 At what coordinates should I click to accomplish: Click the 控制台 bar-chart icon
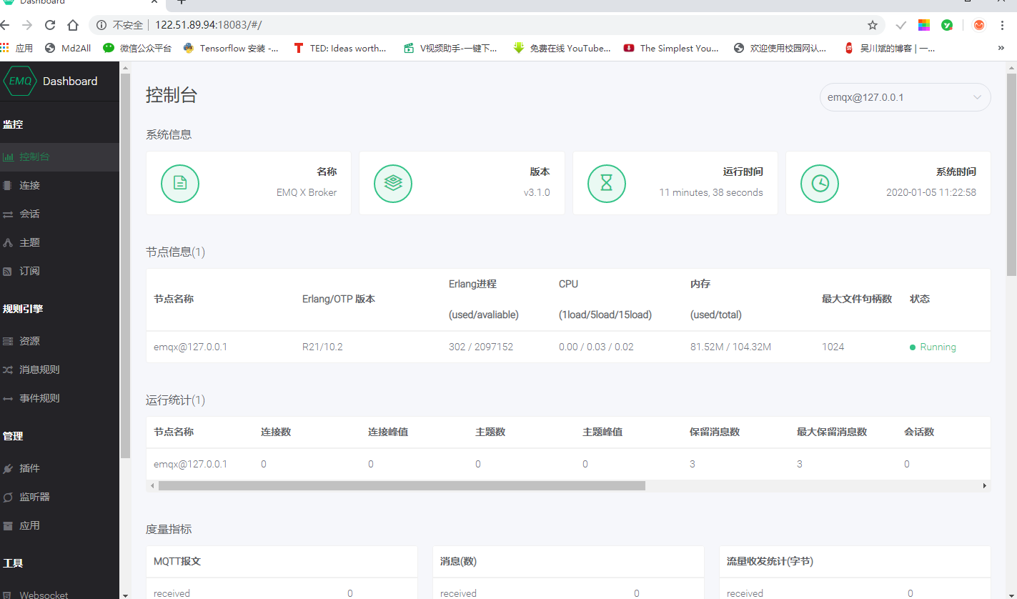[x=8, y=157]
